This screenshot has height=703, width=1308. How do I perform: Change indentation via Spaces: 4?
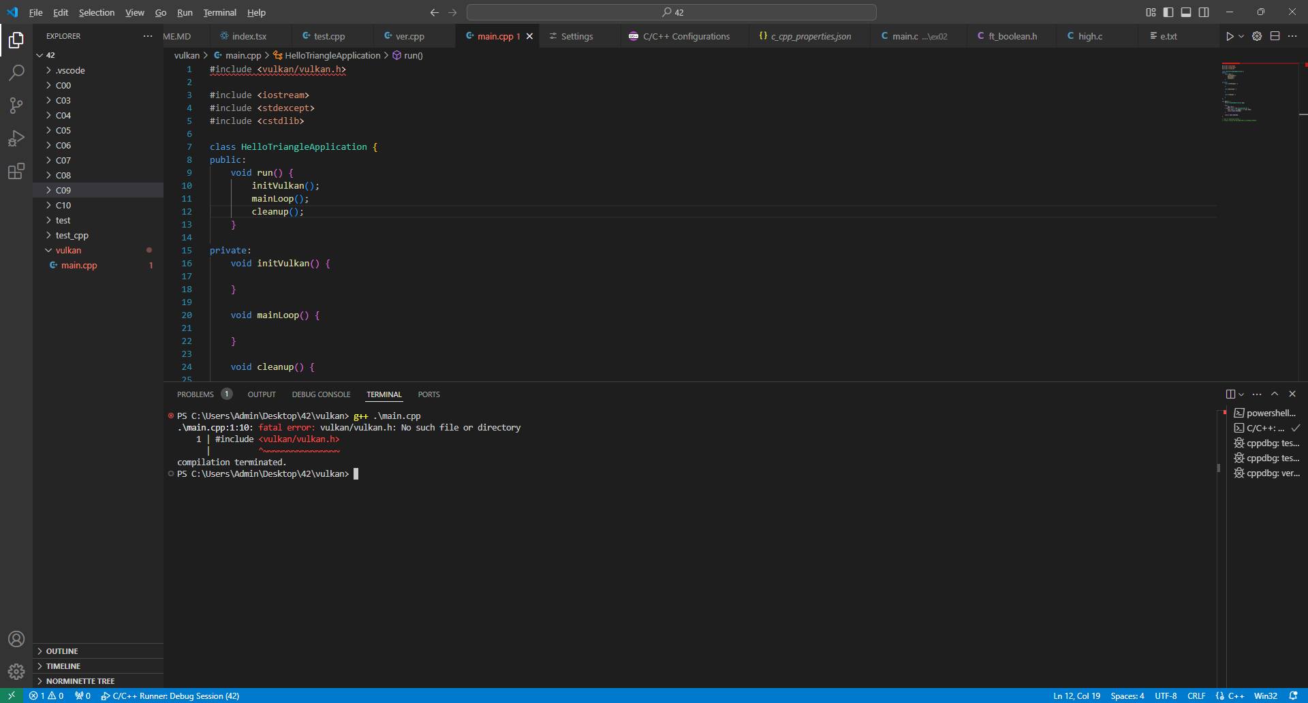click(1127, 696)
